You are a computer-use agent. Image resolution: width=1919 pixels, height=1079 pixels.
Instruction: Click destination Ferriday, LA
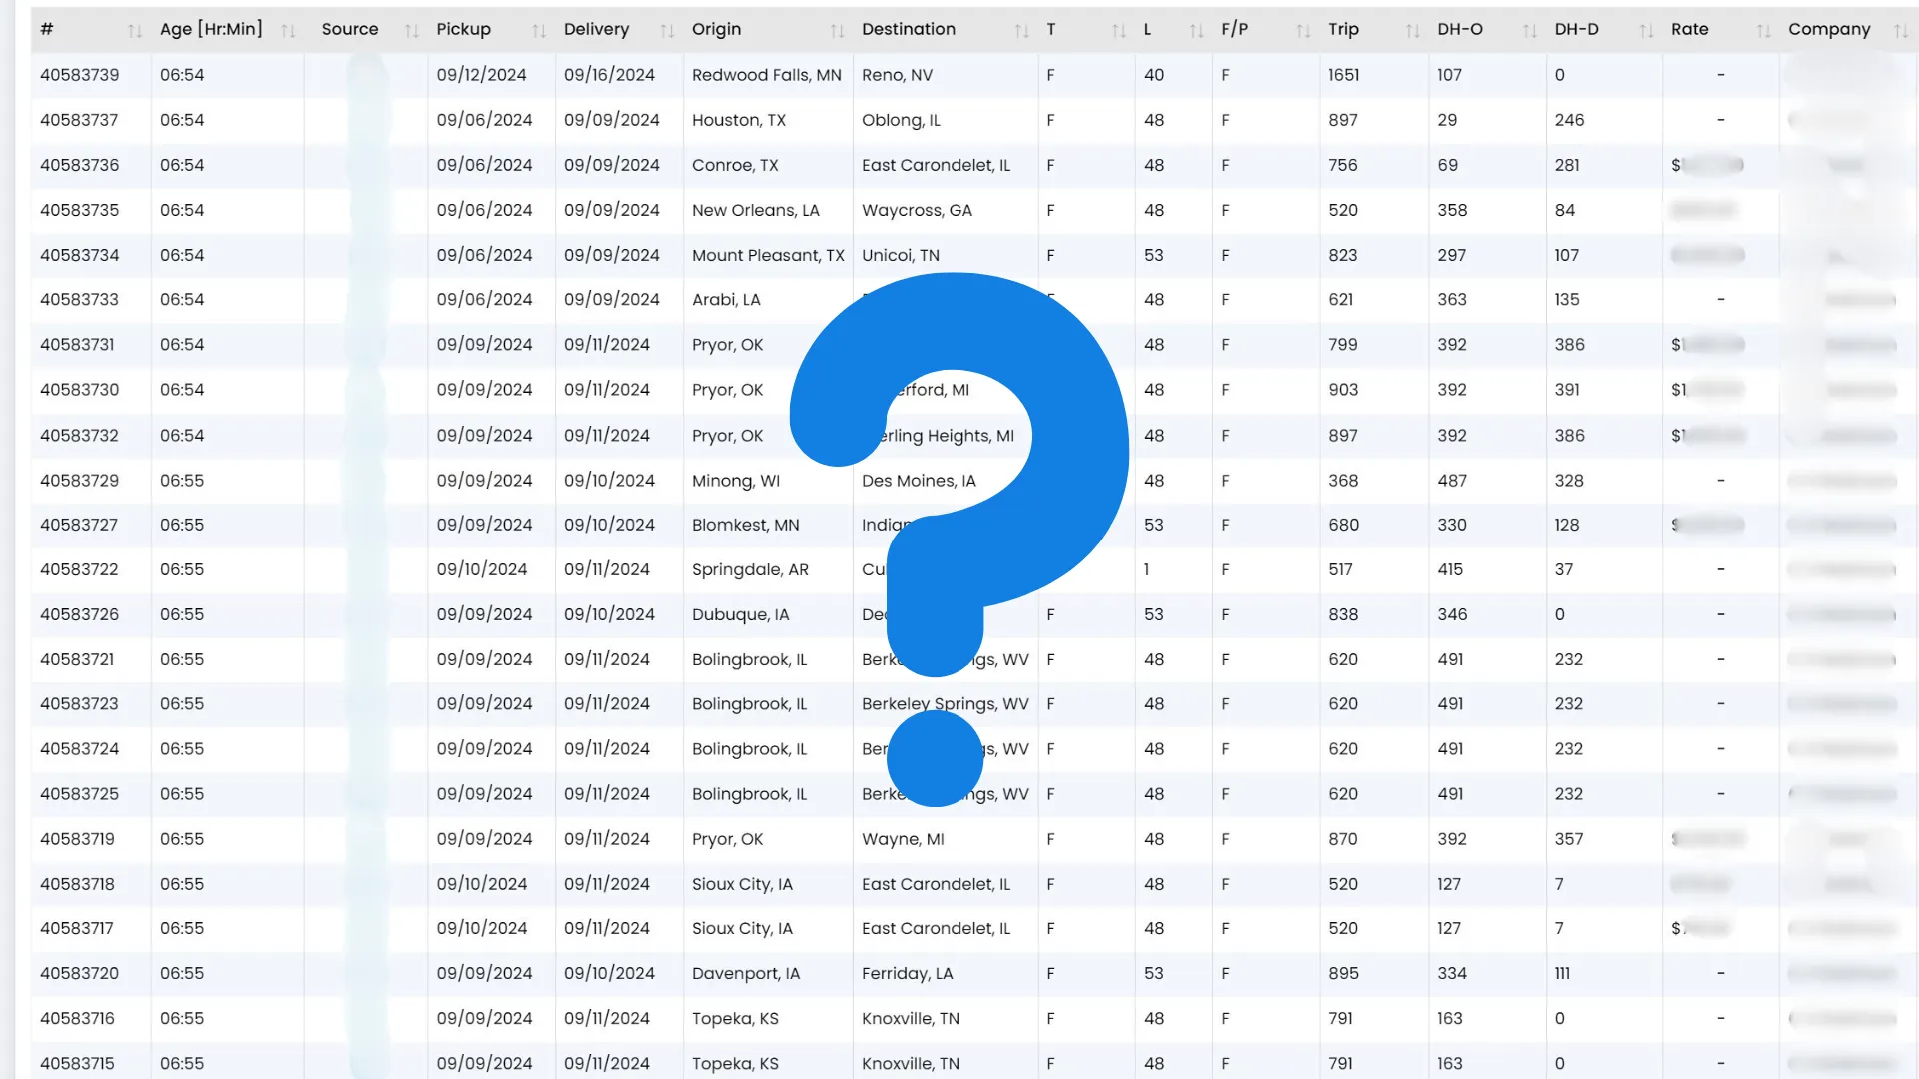click(907, 973)
